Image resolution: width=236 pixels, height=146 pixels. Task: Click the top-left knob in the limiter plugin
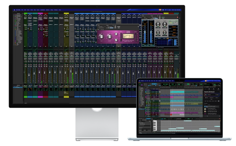click(x=158, y=24)
